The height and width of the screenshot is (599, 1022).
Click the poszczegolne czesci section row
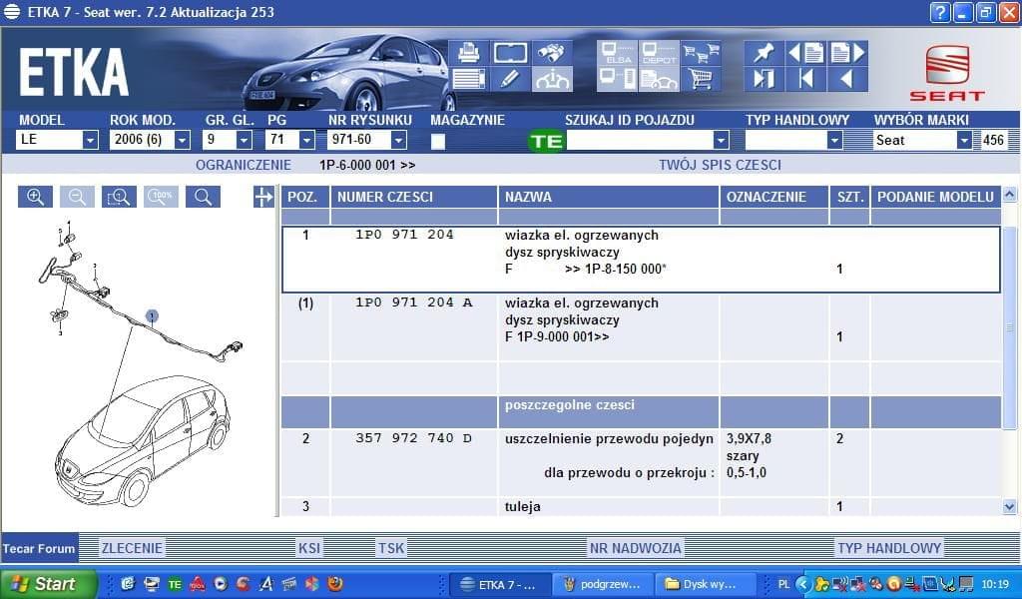pos(641,412)
